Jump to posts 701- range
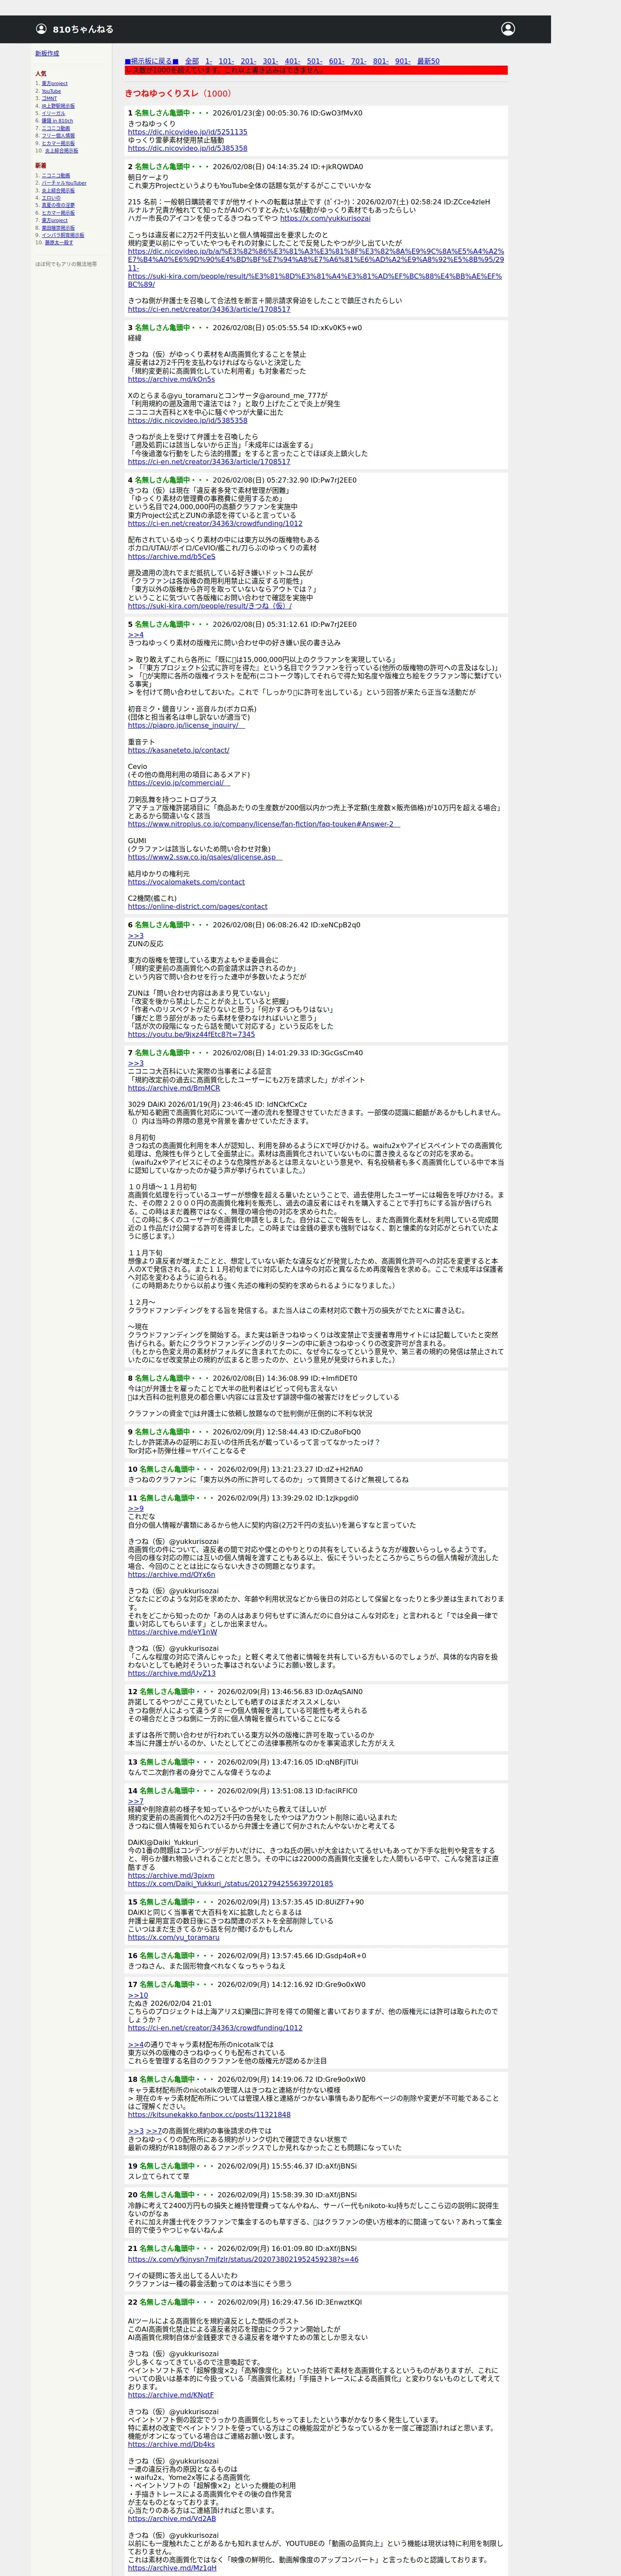 (x=358, y=61)
